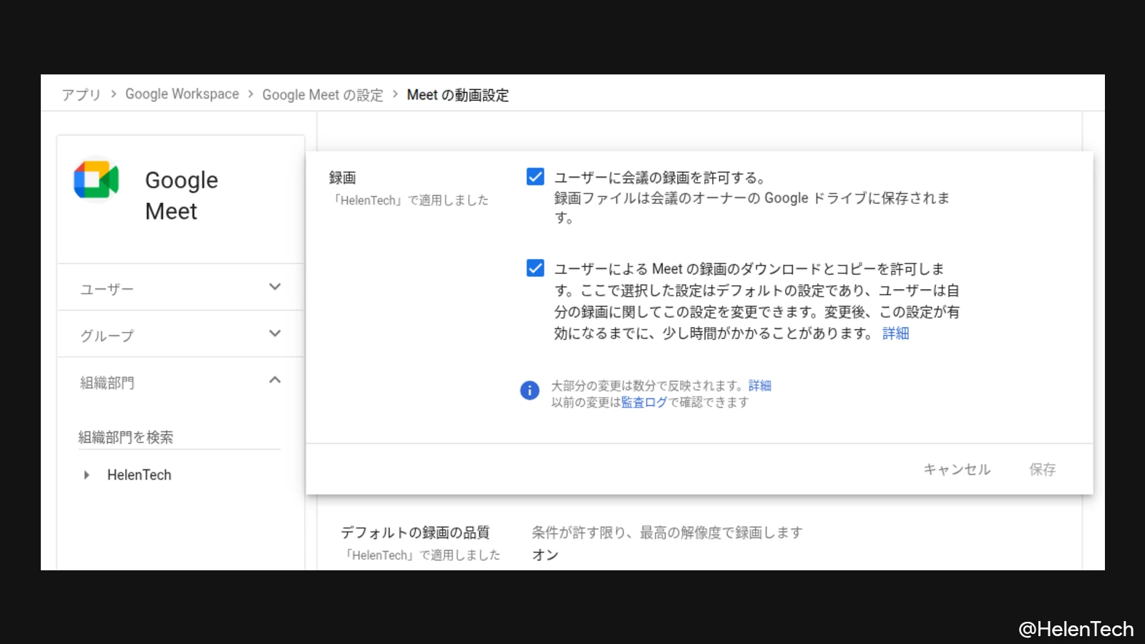Expand the HelenTech organizational unit
The width and height of the screenshot is (1145, 644).
tap(87, 474)
